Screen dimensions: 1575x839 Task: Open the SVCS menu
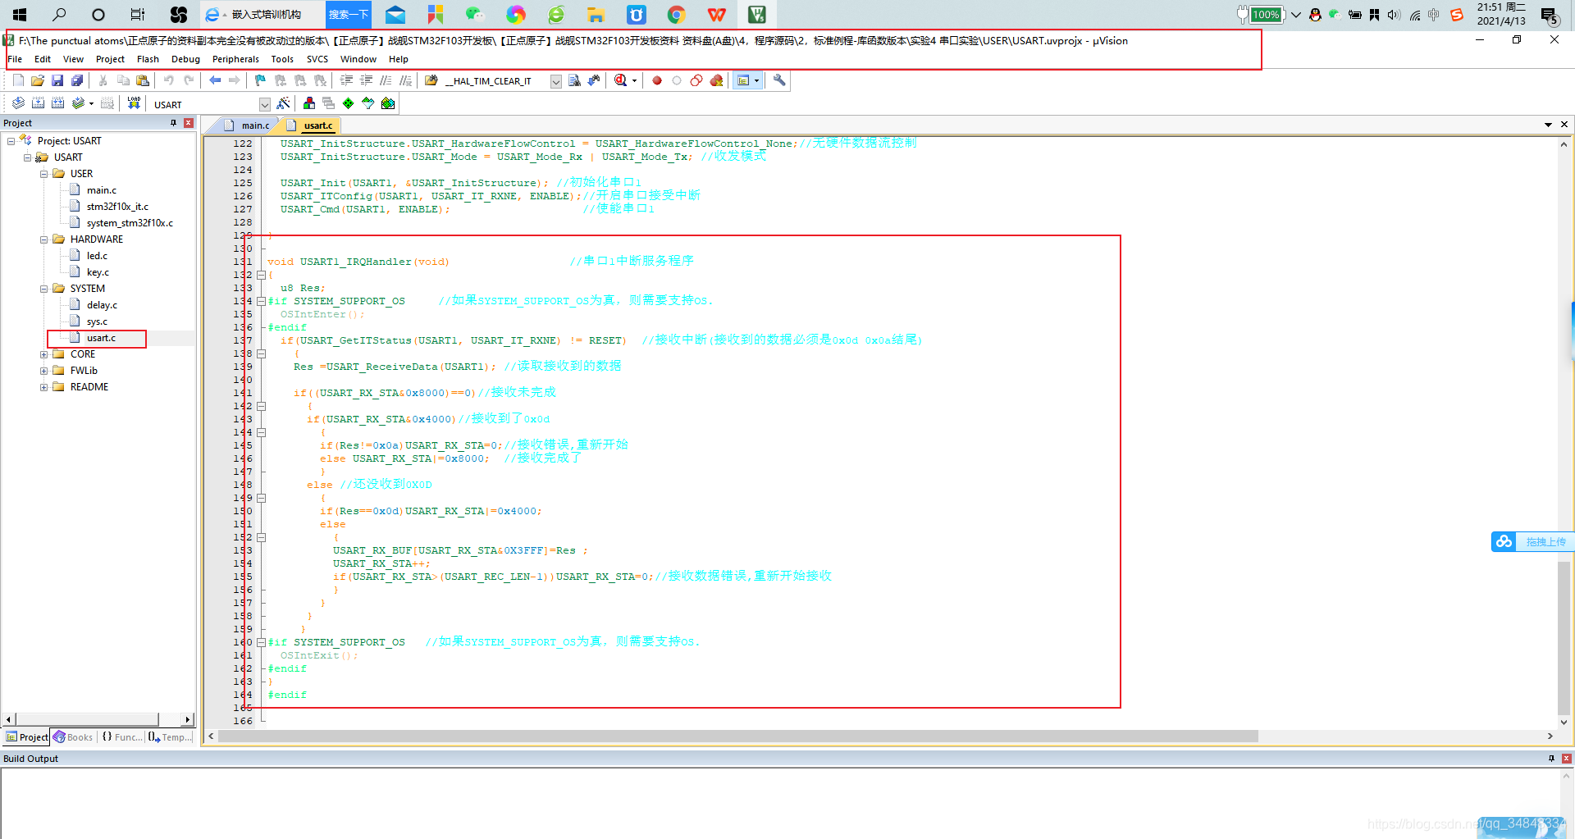click(x=317, y=59)
